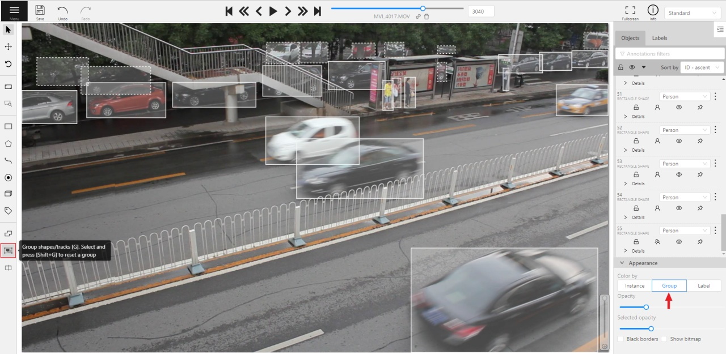Open the Setup tag tool
The image size is (726, 354).
[9, 211]
